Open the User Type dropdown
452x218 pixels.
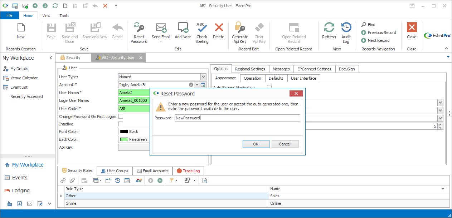pos(203,77)
